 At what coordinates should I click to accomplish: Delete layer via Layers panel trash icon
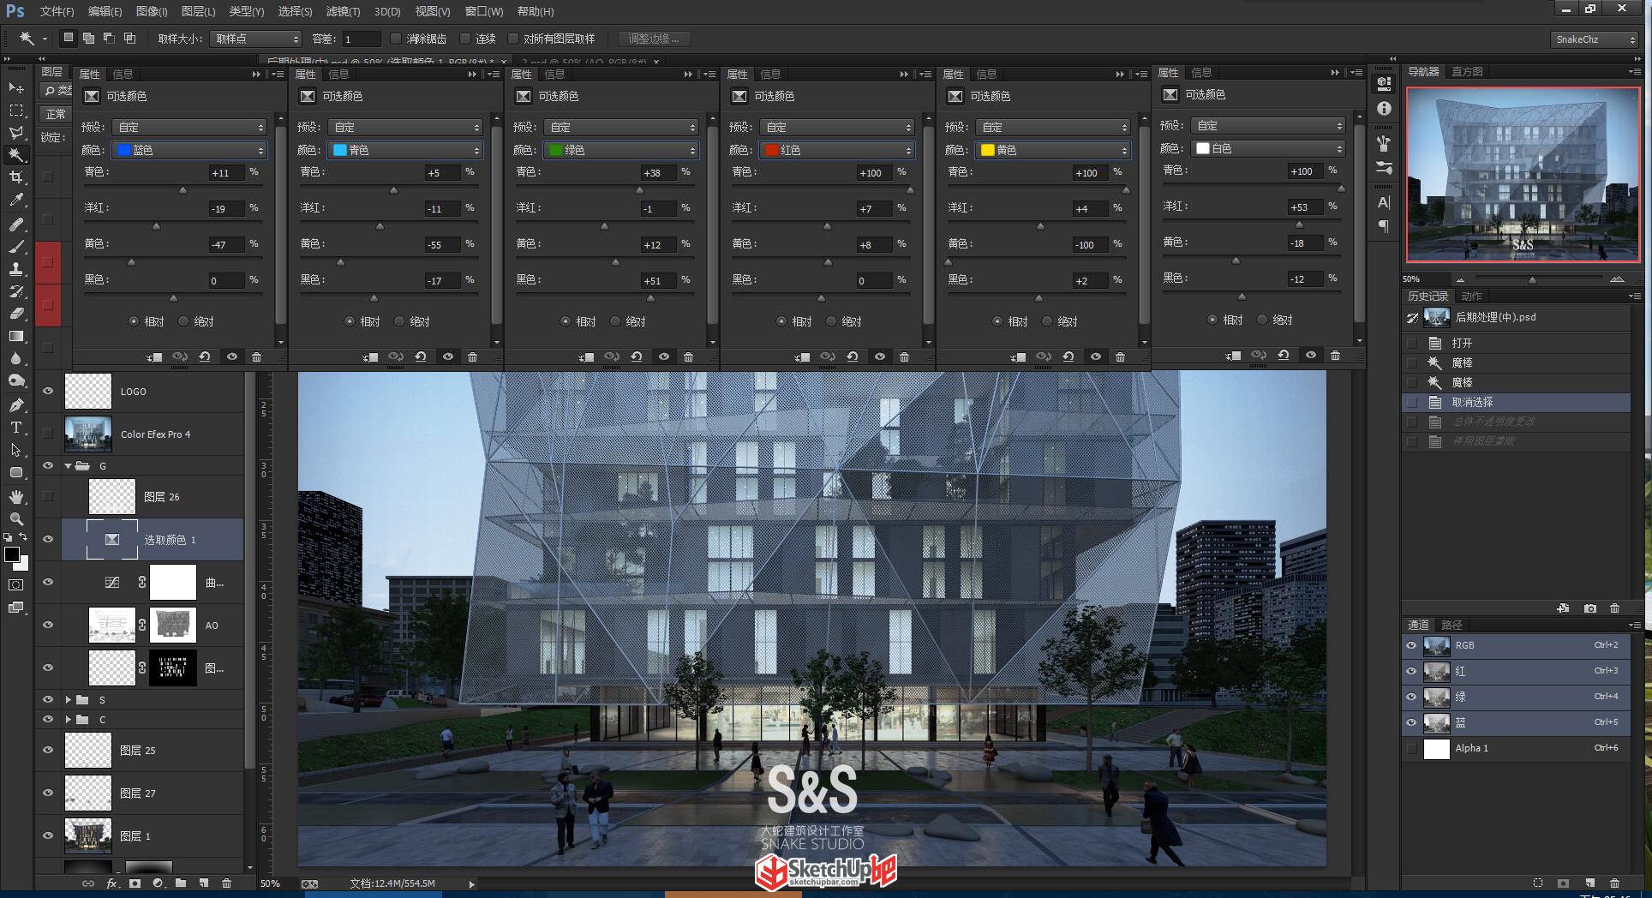[x=226, y=883]
